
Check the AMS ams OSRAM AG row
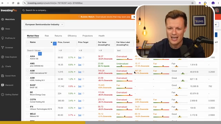pos(28,63)
